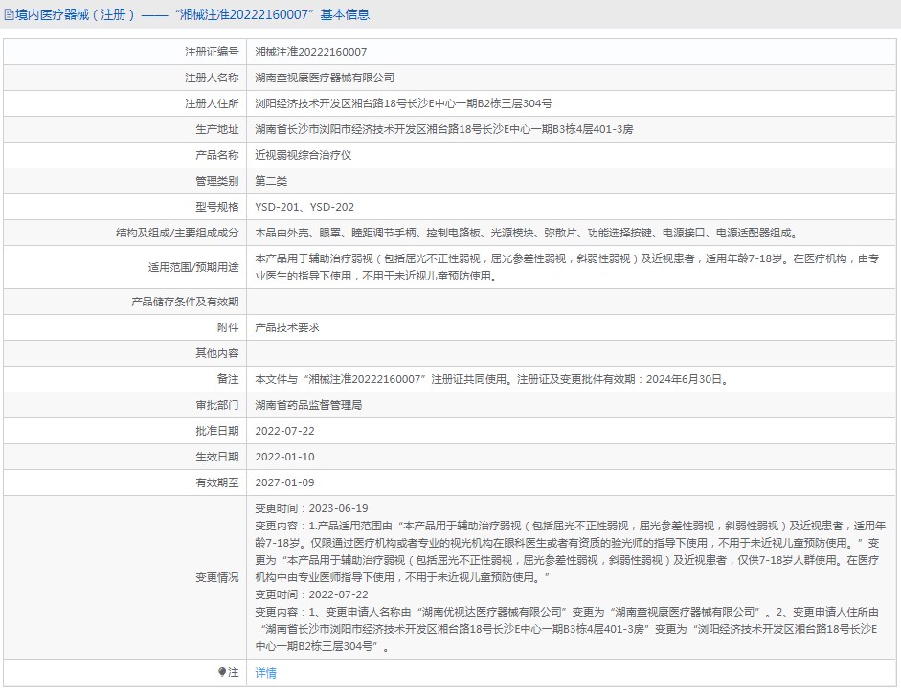
Task: Click the 注册人住所 address value
Action: coord(402,103)
